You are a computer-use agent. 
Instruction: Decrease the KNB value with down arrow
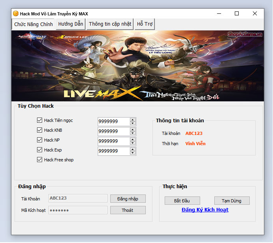[x=133, y=133]
